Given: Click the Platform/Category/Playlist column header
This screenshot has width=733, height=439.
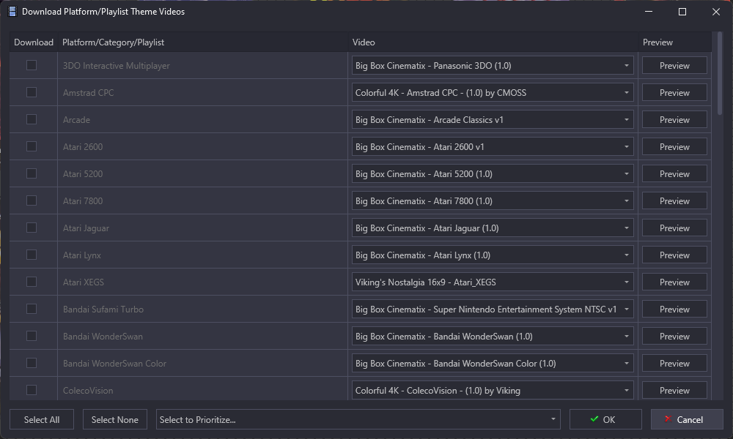Looking at the screenshot, I should (203, 42).
